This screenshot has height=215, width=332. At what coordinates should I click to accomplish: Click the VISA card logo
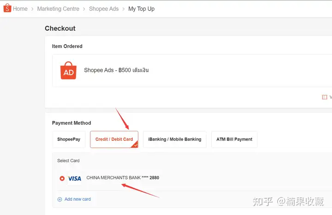click(75, 179)
